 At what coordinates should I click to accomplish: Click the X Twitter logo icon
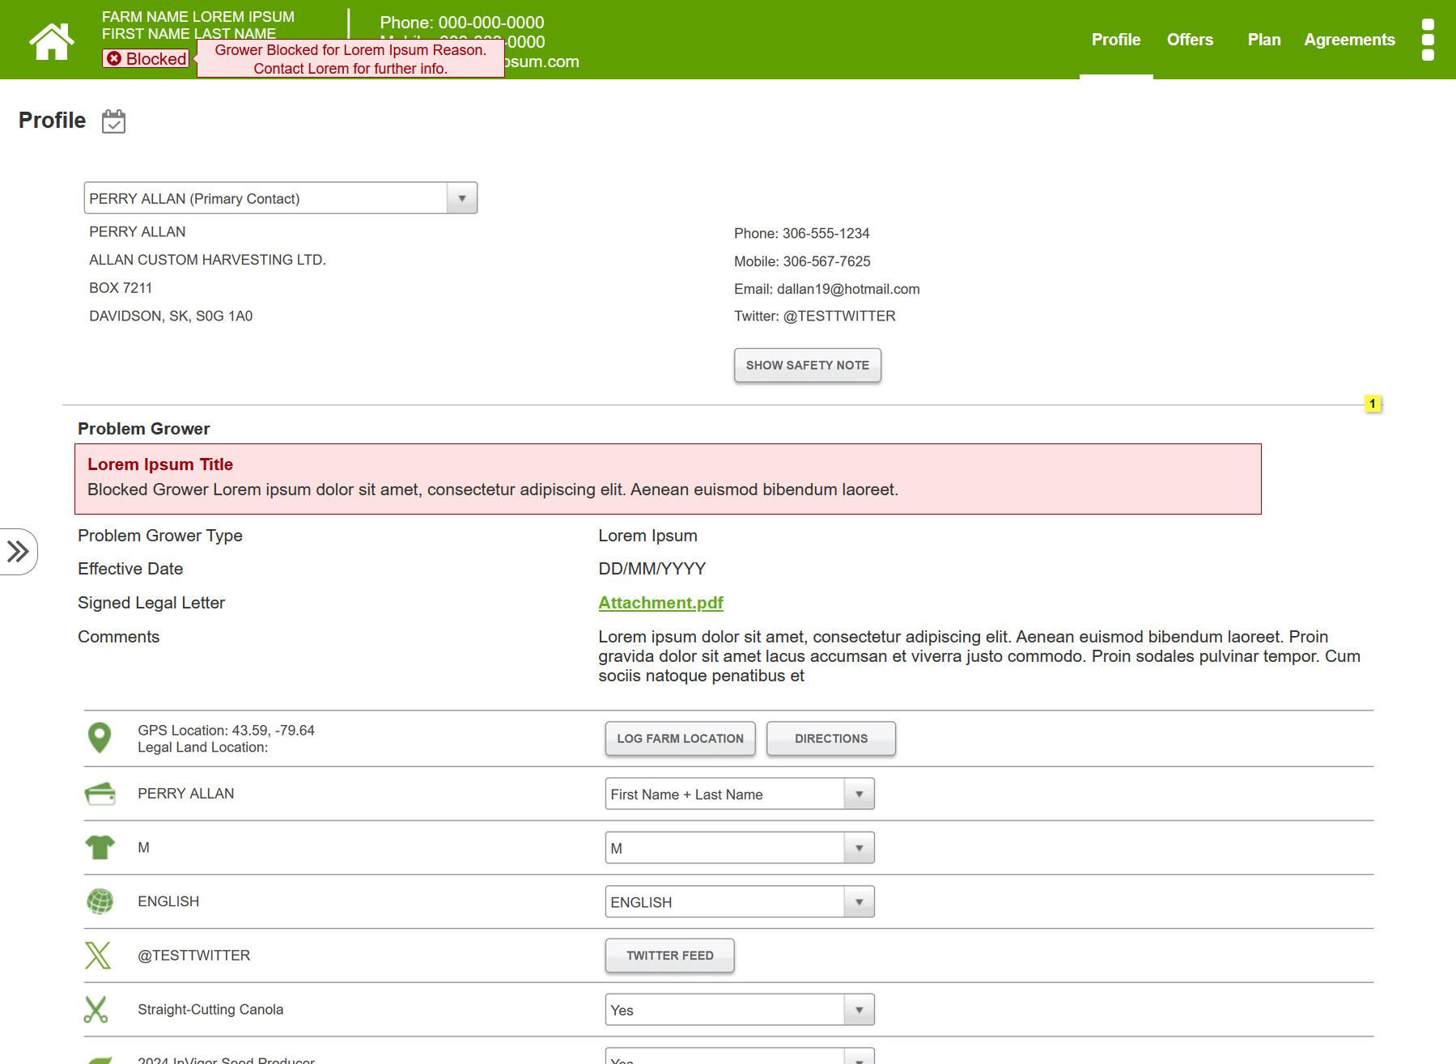(98, 956)
